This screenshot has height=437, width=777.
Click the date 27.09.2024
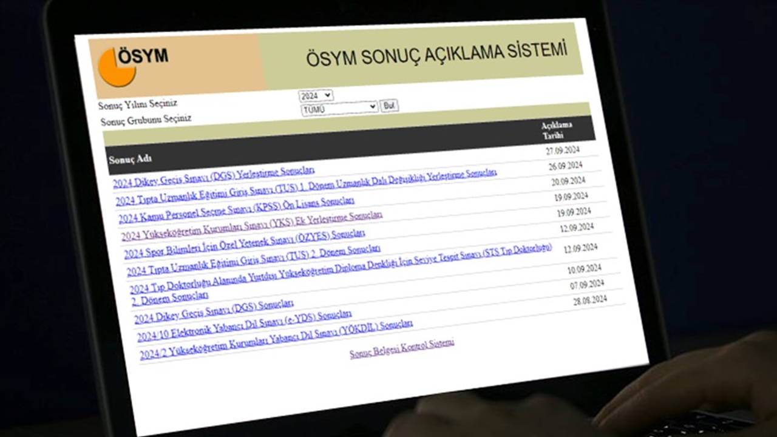563,151
